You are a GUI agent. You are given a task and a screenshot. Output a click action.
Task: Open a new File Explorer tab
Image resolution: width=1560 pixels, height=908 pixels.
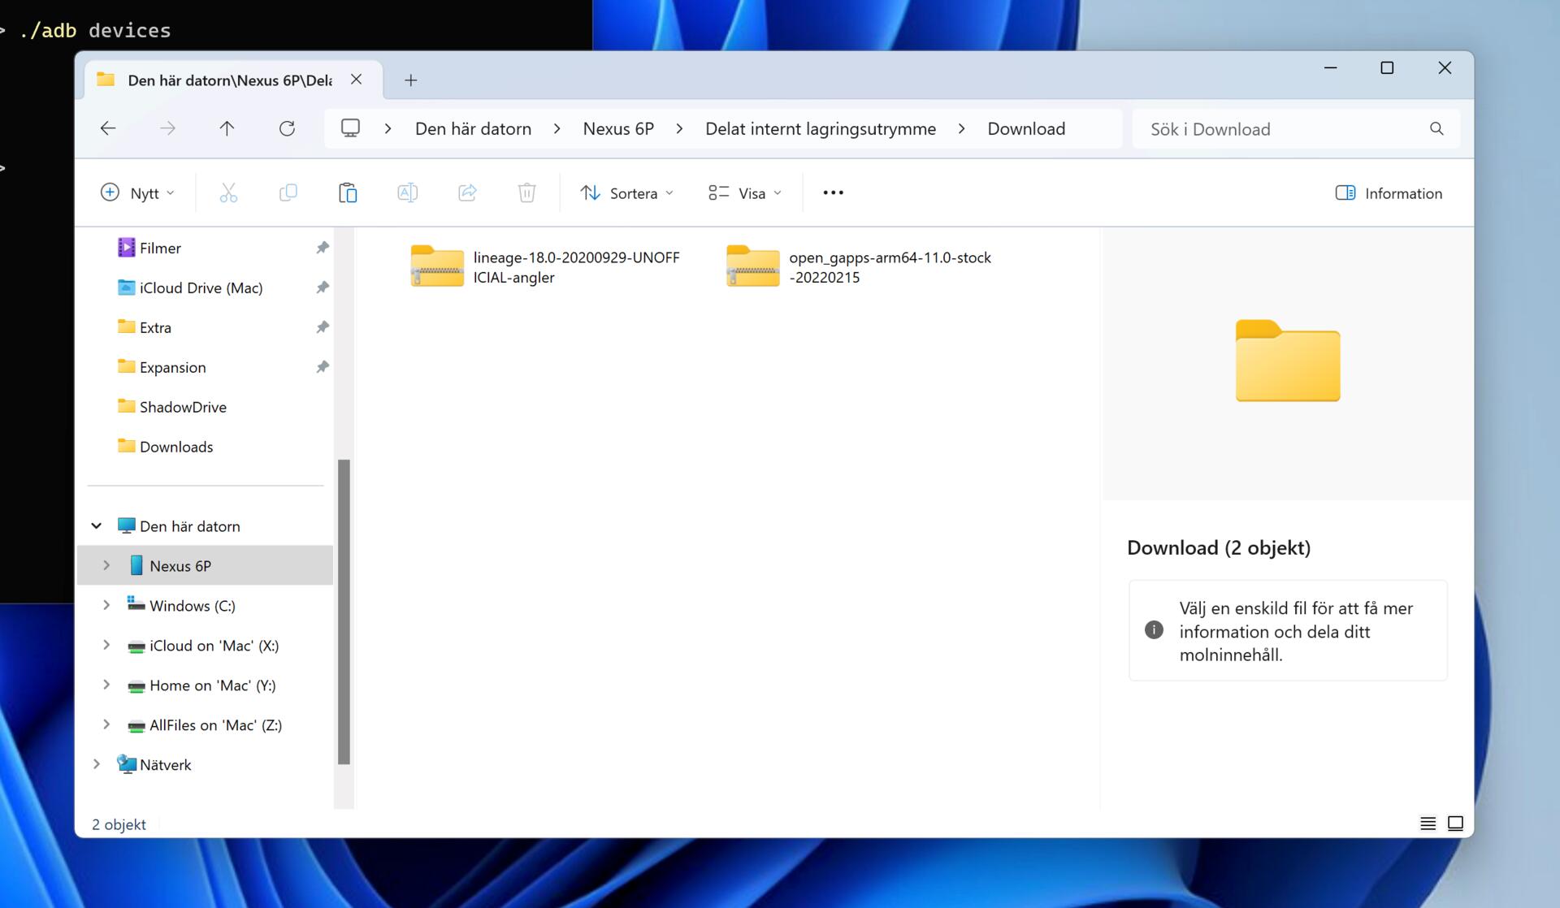tap(410, 80)
